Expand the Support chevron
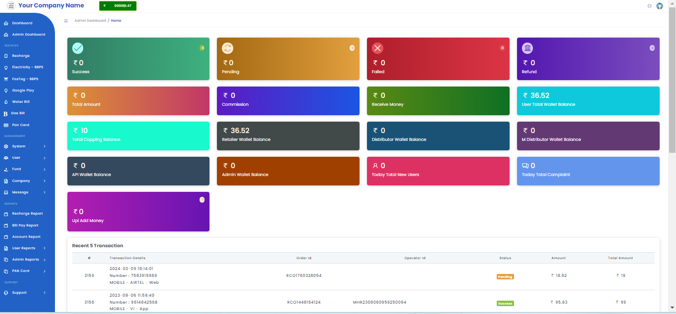This screenshot has height=314, width=676. click(x=45, y=293)
